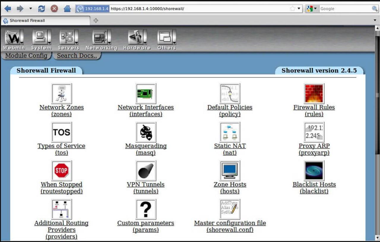Click the Types of Service TOS icon
Image resolution: width=380 pixels, height=242 pixels.
[x=61, y=132]
